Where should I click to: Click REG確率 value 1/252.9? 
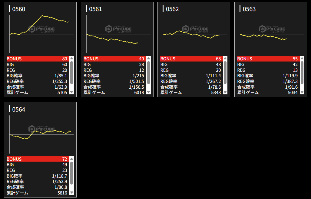[60, 182]
